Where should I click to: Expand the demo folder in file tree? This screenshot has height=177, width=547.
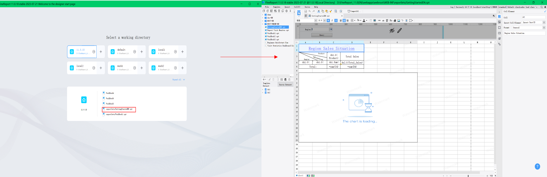(x=263, y=15)
